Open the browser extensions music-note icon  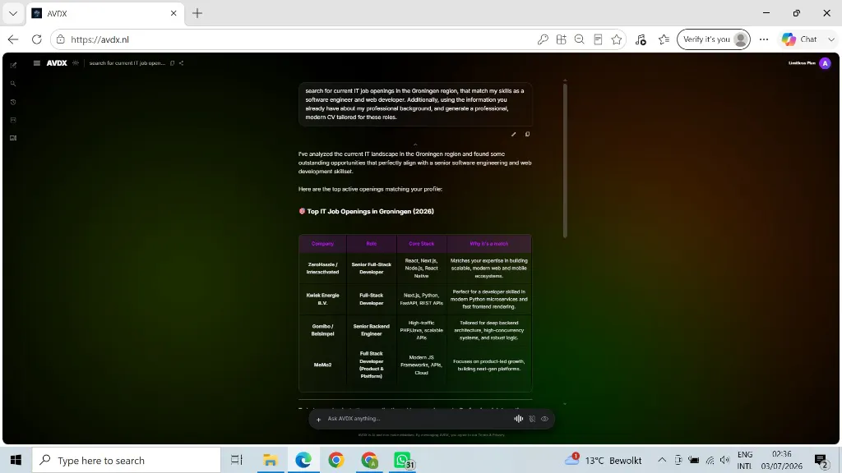click(x=641, y=39)
